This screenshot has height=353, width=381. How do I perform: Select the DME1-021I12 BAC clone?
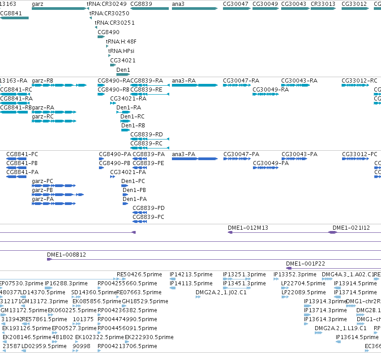(355, 232)
